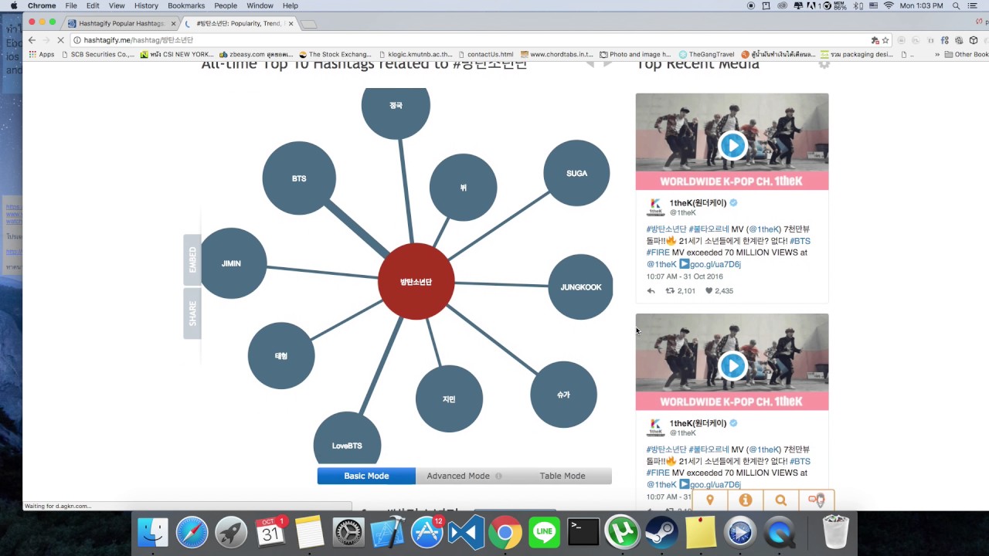
Task: Stop page loading with the X button
Action: 59,40
